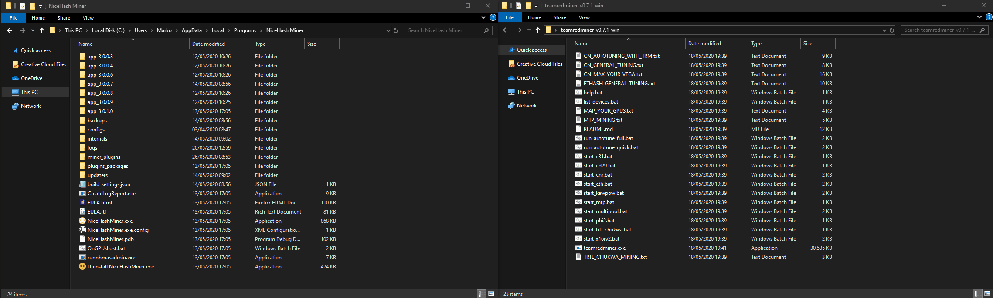Click Quick access star in NiceHash window sidebar
993x298 pixels.
tap(16, 50)
